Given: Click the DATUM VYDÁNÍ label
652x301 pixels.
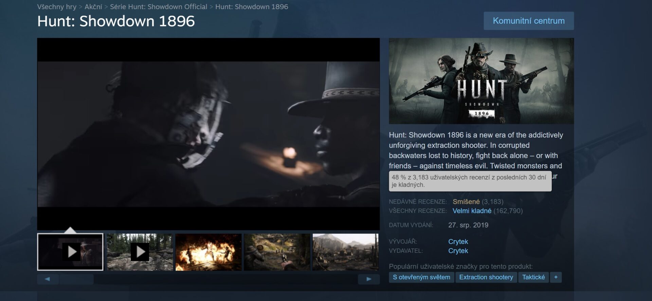Looking at the screenshot, I should click(x=411, y=225).
